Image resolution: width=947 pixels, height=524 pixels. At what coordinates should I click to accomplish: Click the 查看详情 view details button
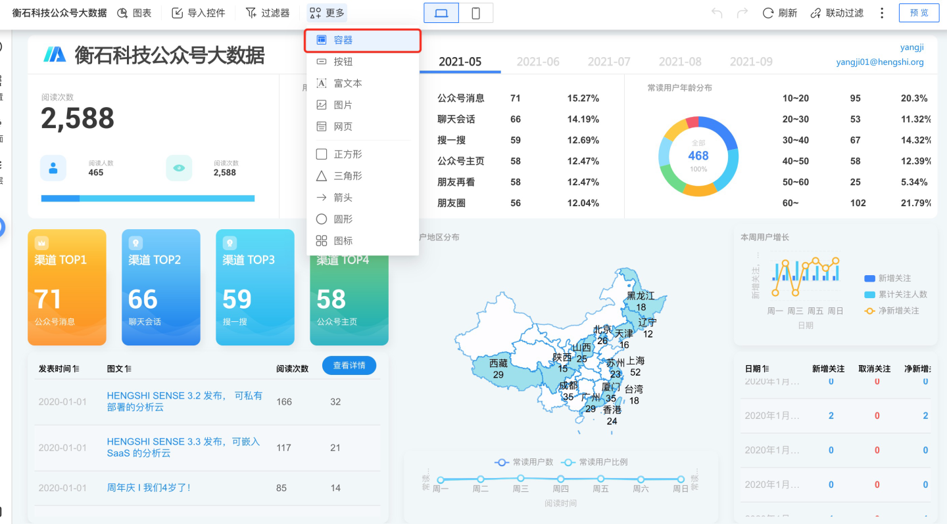[349, 366]
